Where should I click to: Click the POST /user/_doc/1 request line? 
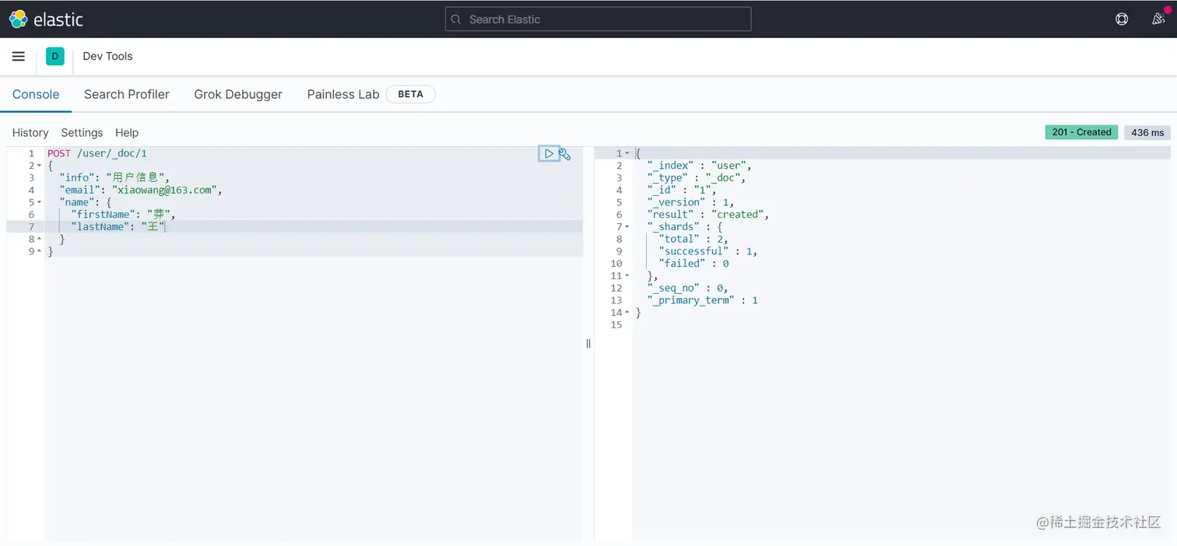pos(97,154)
